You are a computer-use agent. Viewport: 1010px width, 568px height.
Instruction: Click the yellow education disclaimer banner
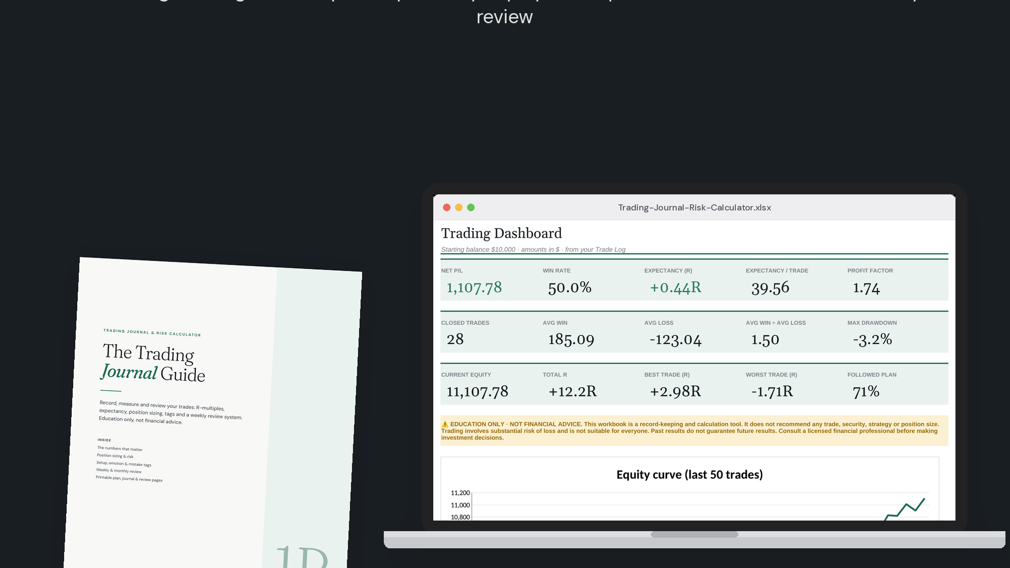[x=694, y=431]
